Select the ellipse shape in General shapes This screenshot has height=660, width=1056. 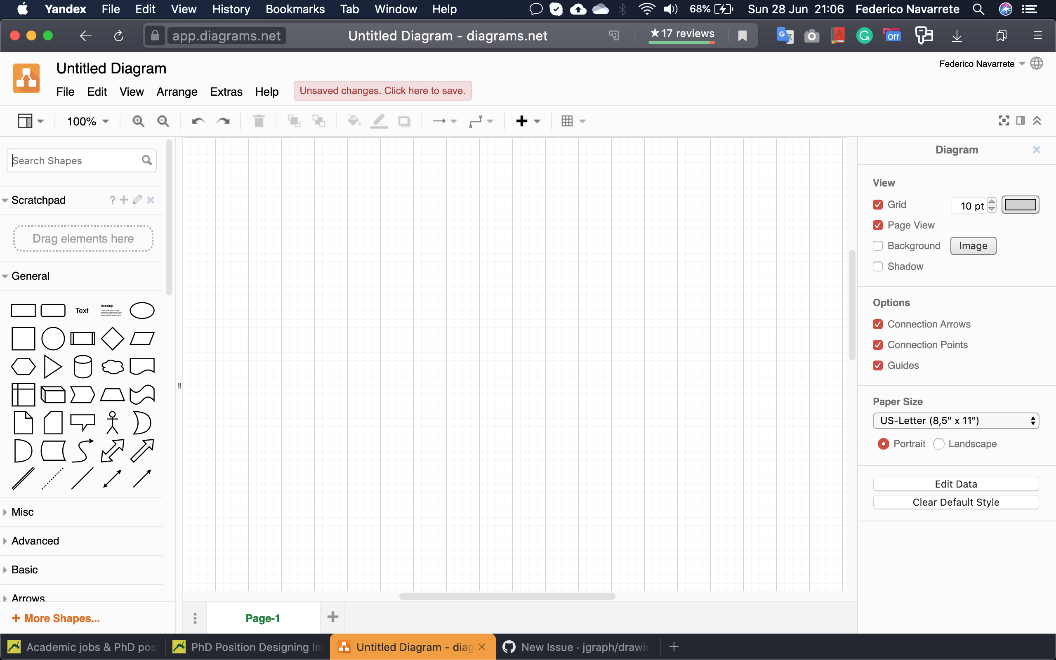[141, 310]
